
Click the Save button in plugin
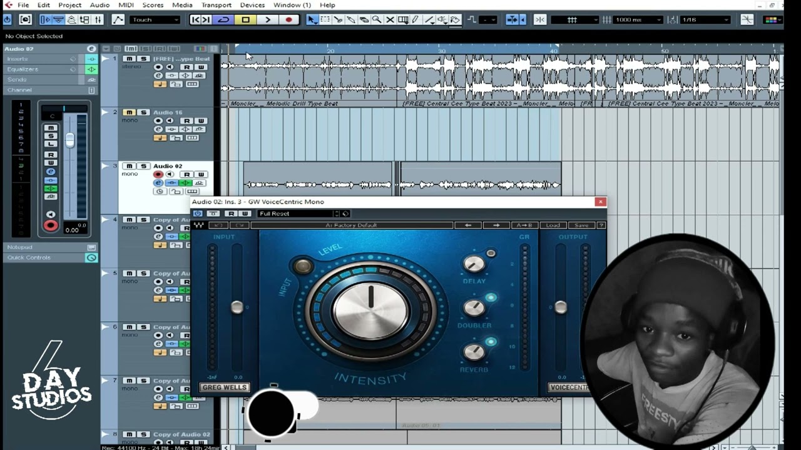coord(581,226)
